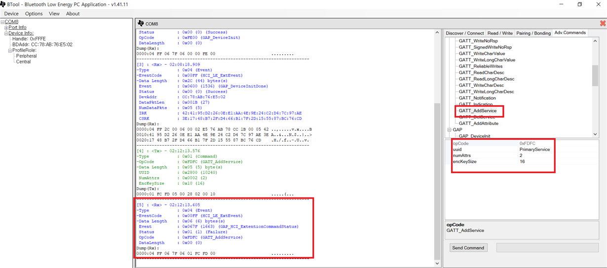Select GATT_WriteLongCharDesc command
607x268 pixels.
point(486,92)
